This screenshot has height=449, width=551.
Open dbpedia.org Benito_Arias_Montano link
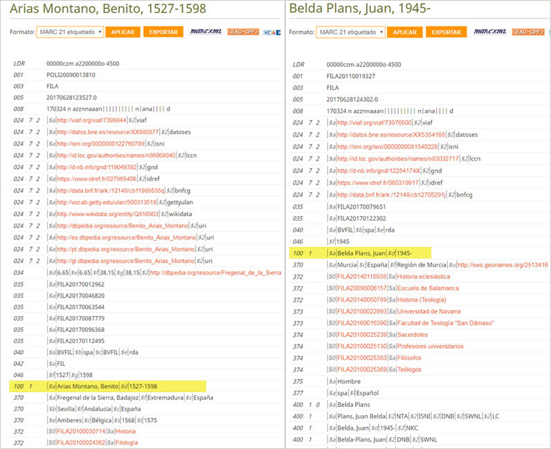pyautogui.click(x=123, y=226)
